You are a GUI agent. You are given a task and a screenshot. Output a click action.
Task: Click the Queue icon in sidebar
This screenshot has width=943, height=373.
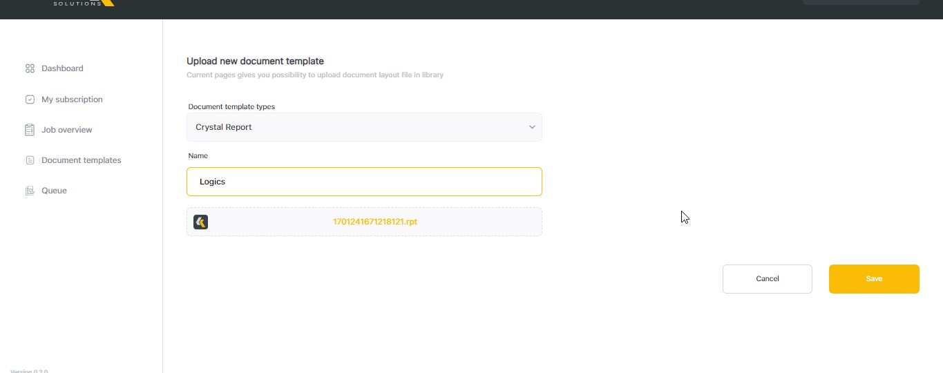point(30,191)
